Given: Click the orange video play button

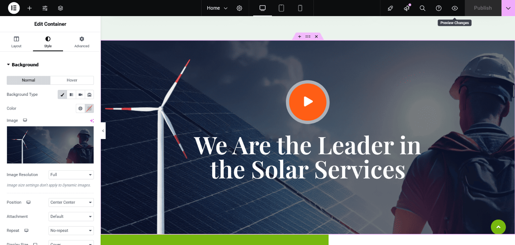Looking at the screenshot, I should coord(308,102).
